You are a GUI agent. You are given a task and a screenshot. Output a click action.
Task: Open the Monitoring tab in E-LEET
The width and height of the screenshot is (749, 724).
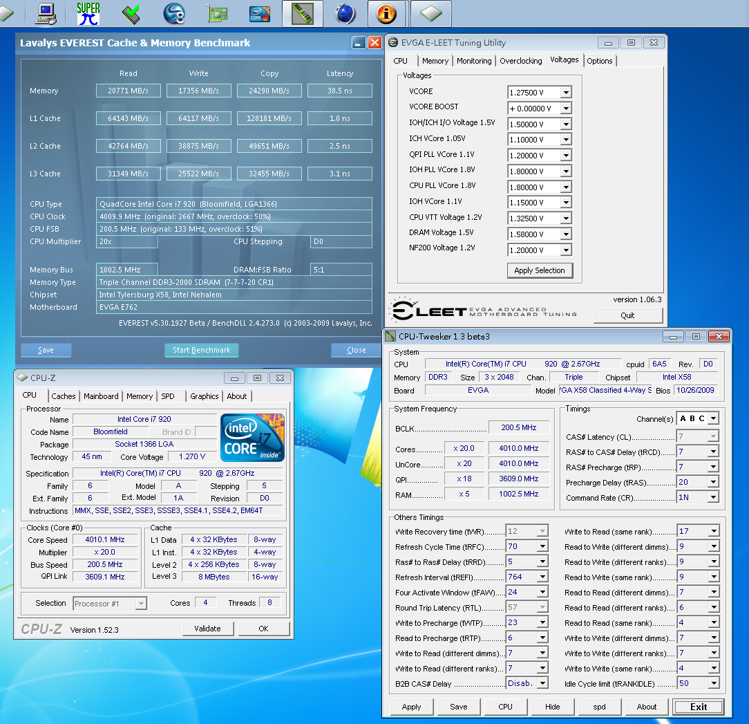474,61
